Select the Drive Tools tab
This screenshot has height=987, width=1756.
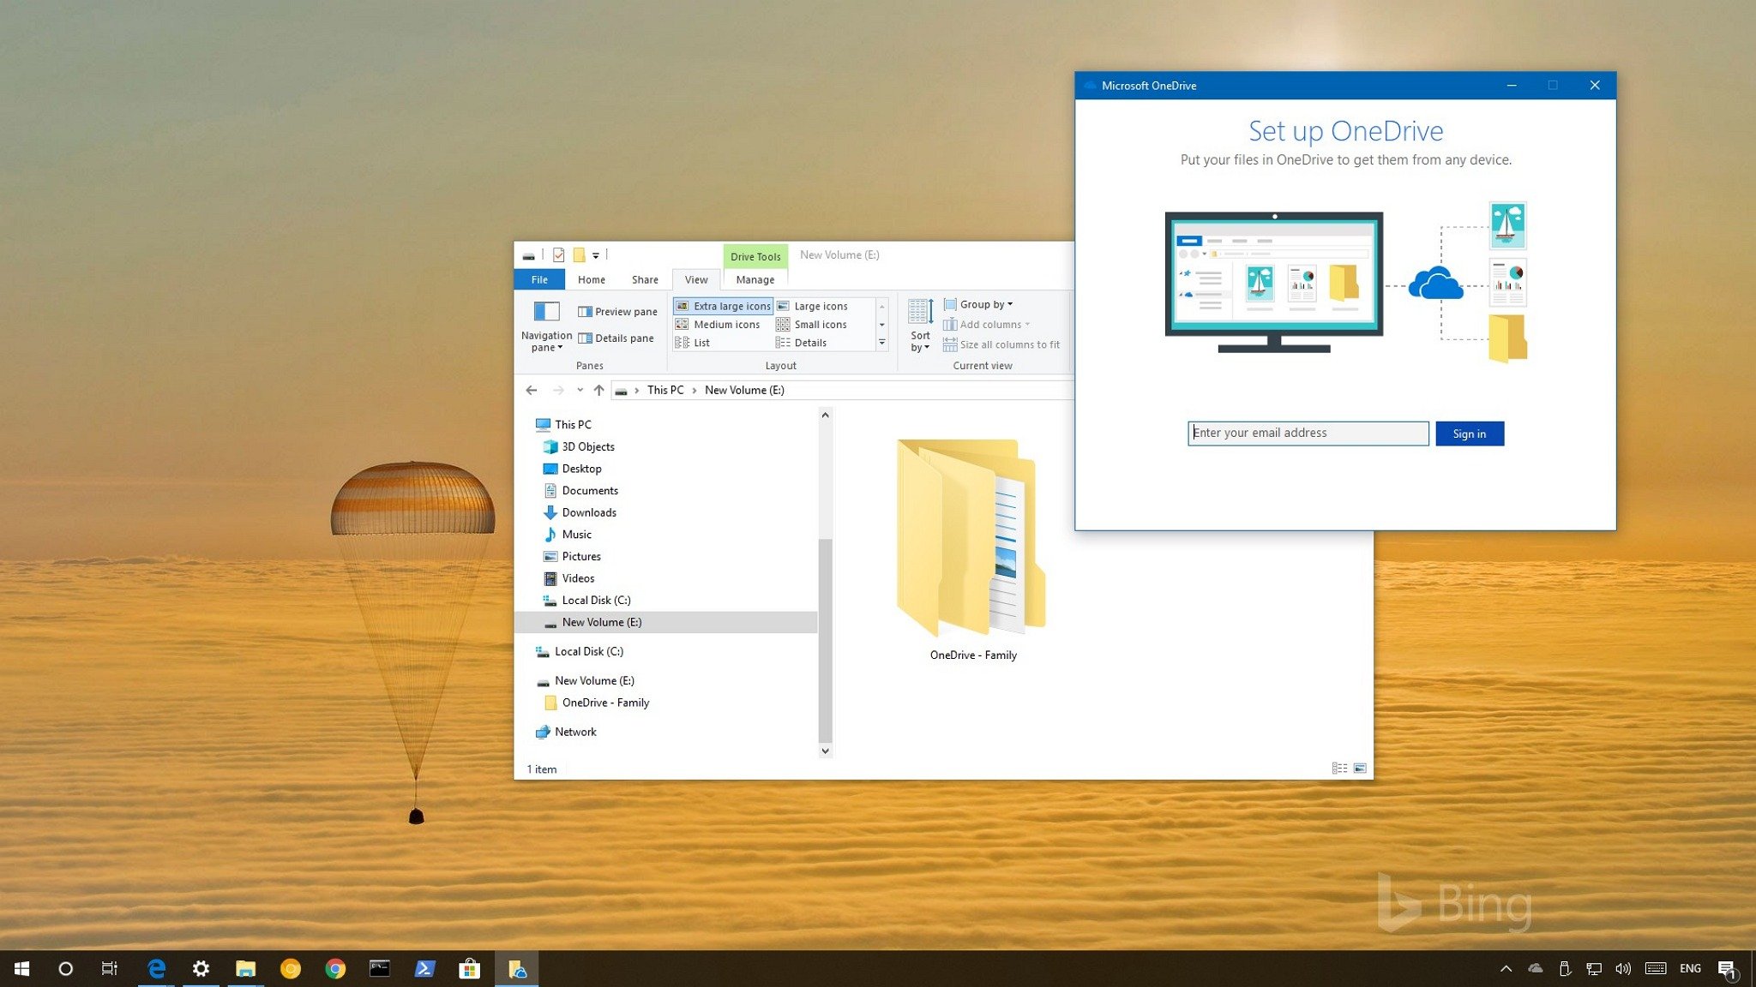pos(754,255)
